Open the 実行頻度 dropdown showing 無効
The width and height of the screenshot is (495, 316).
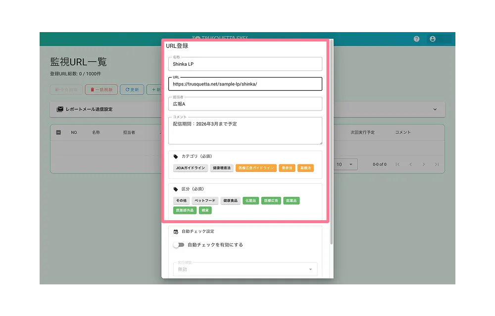coord(245,269)
